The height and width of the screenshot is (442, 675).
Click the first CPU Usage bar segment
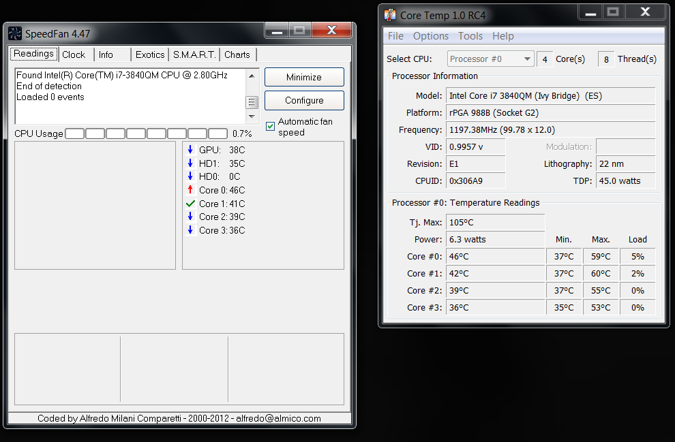point(74,133)
